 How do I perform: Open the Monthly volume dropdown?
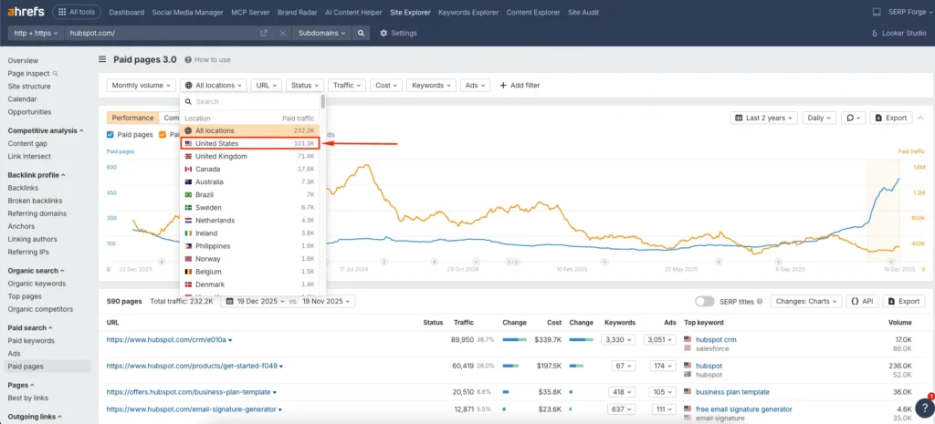(142, 85)
